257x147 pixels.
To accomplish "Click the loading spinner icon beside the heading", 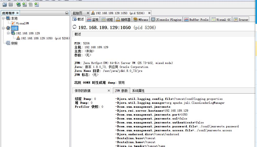I will tap(74, 27).
